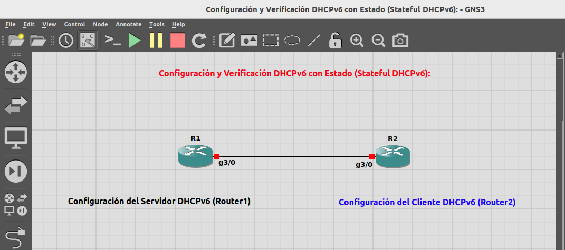
Task: Select the R1 router node
Action: click(x=194, y=156)
